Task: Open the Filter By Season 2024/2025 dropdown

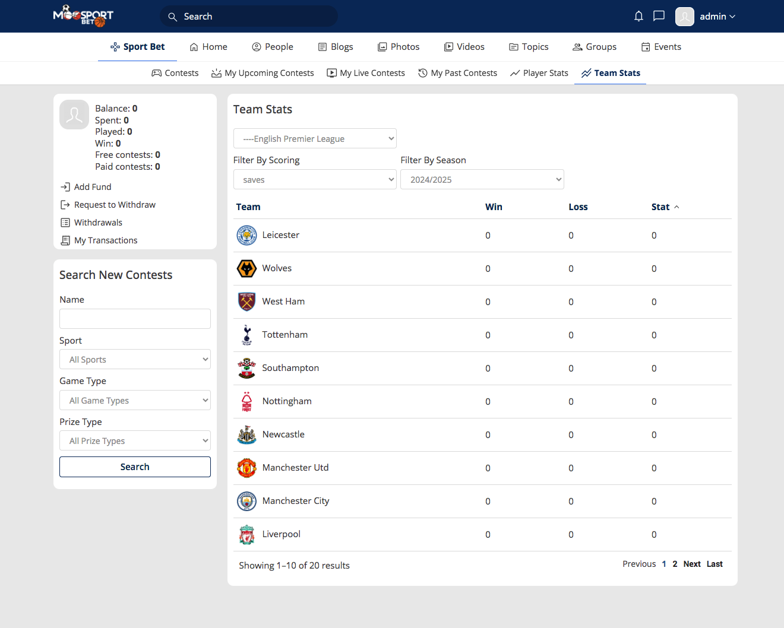Action: pyautogui.click(x=482, y=179)
